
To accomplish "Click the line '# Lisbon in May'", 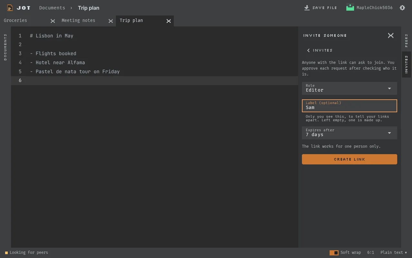I will coord(51,36).
